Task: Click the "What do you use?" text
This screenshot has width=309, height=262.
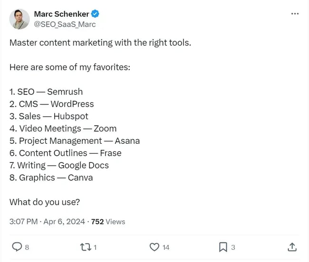Action: [45, 202]
